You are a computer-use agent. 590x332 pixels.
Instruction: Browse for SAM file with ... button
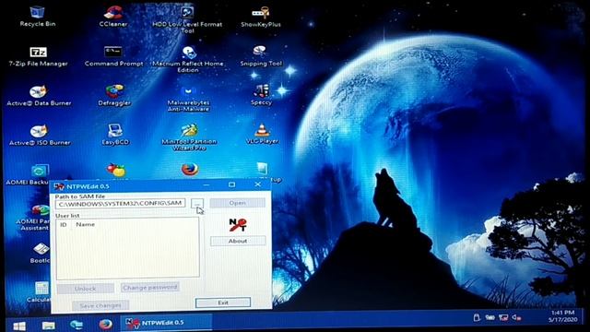pyautogui.click(x=197, y=204)
